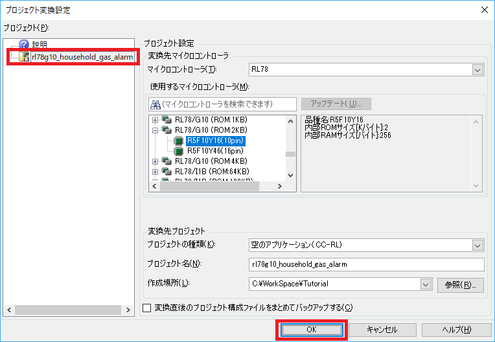Click the chip group icon for RL78/G10 (ROM:4KB)
The image size is (495, 342).
(x=167, y=161)
